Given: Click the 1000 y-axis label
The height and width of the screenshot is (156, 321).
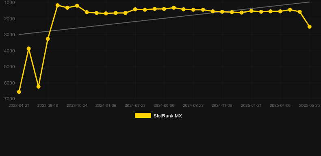Looking at the screenshot, I should tap(9, 3).
